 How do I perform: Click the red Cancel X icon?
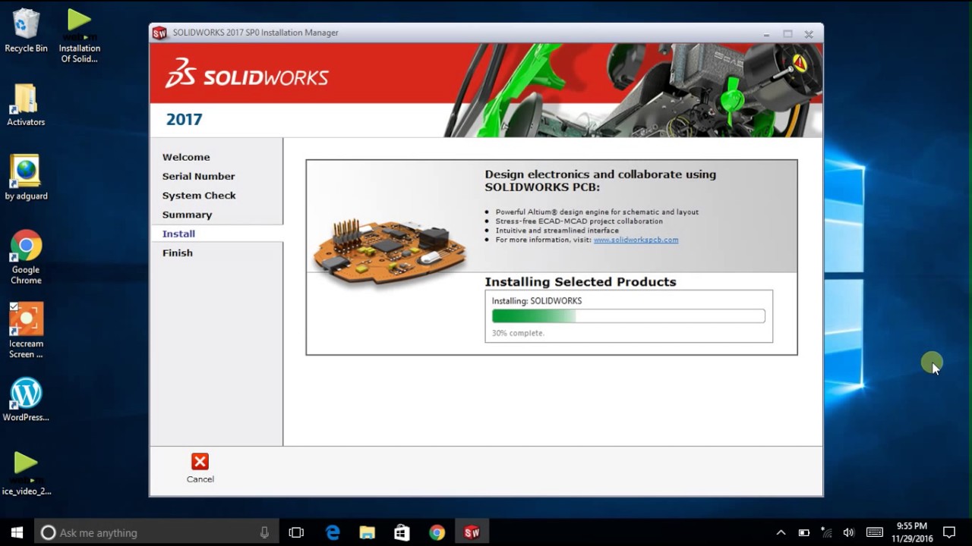click(200, 461)
